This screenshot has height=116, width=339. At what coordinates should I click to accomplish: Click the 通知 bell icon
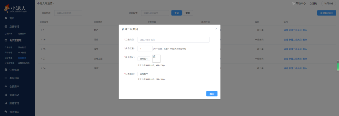(311, 3)
